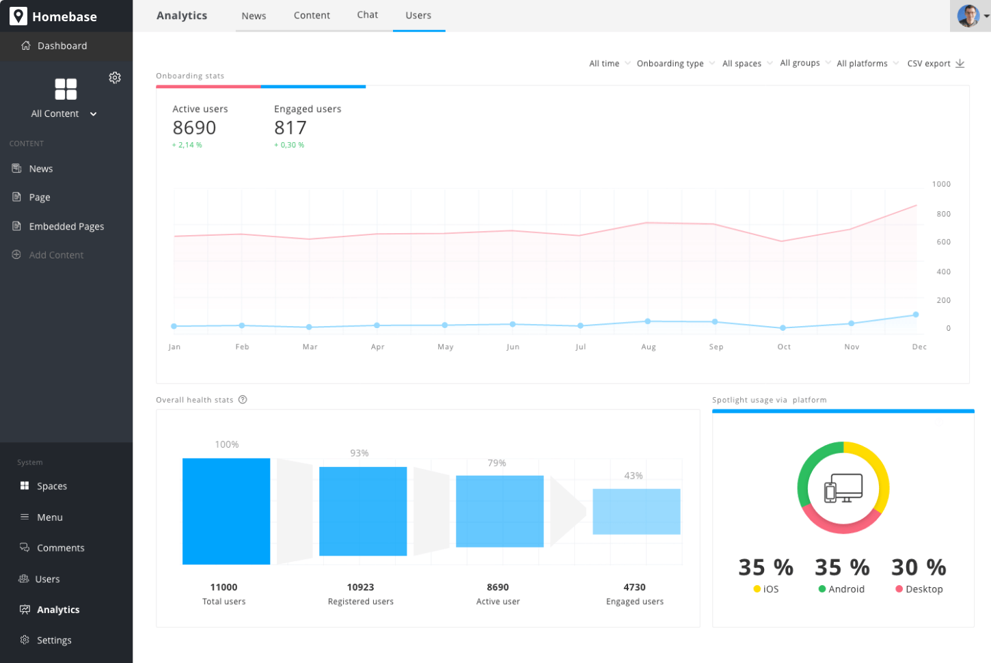The image size is (991, 663).
Task: Click the Oct data point on blue line
Action: click(x=783, y=328)
